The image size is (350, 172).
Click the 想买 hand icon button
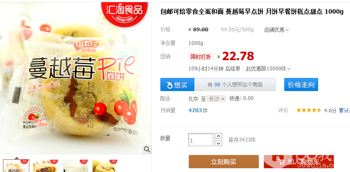pos(177,84)
